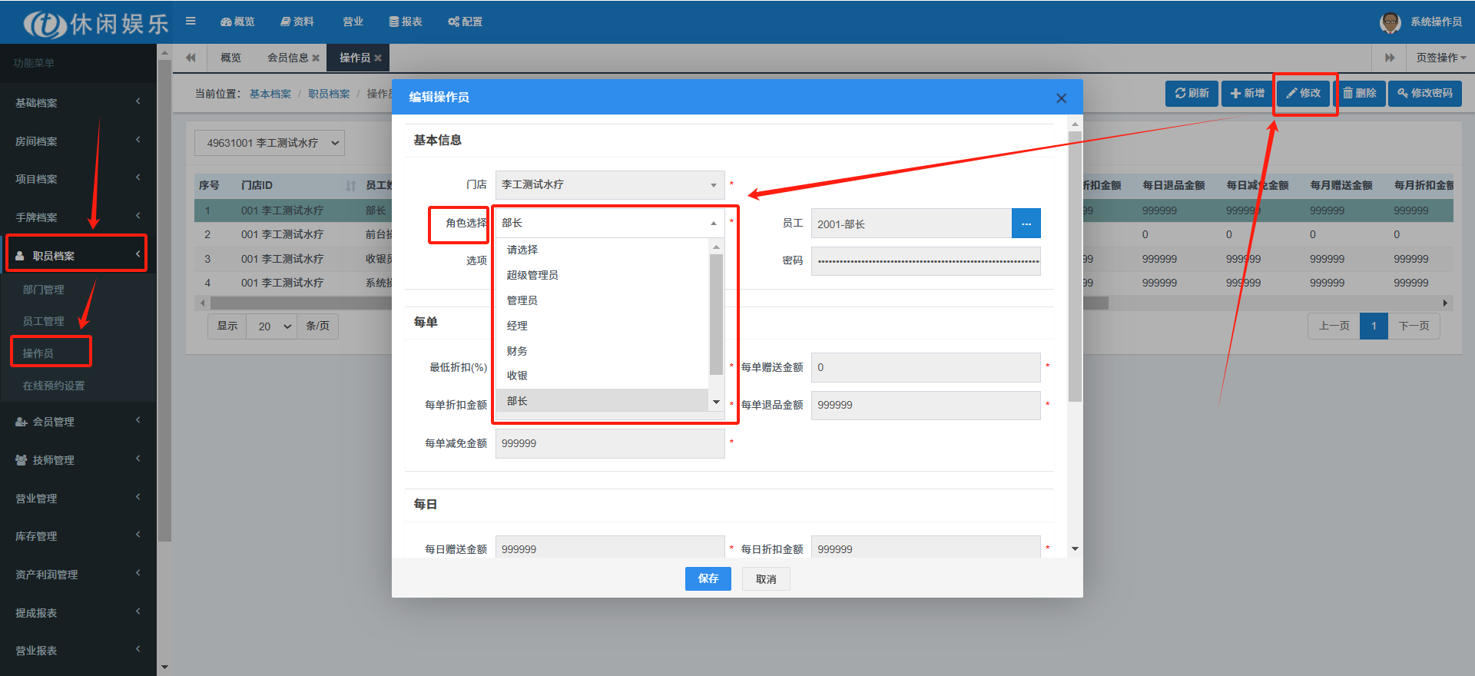Click the user avatar in top right
This screenshot has height=676, width=1475.
1390,22
